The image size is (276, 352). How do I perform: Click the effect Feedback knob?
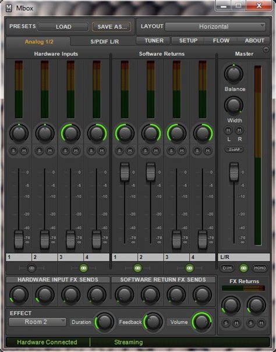pos(153,322)
